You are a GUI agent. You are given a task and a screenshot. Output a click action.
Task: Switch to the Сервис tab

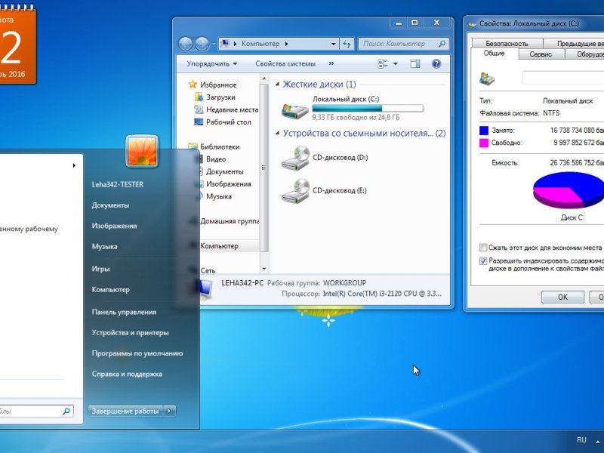click(x=541, y=54)
